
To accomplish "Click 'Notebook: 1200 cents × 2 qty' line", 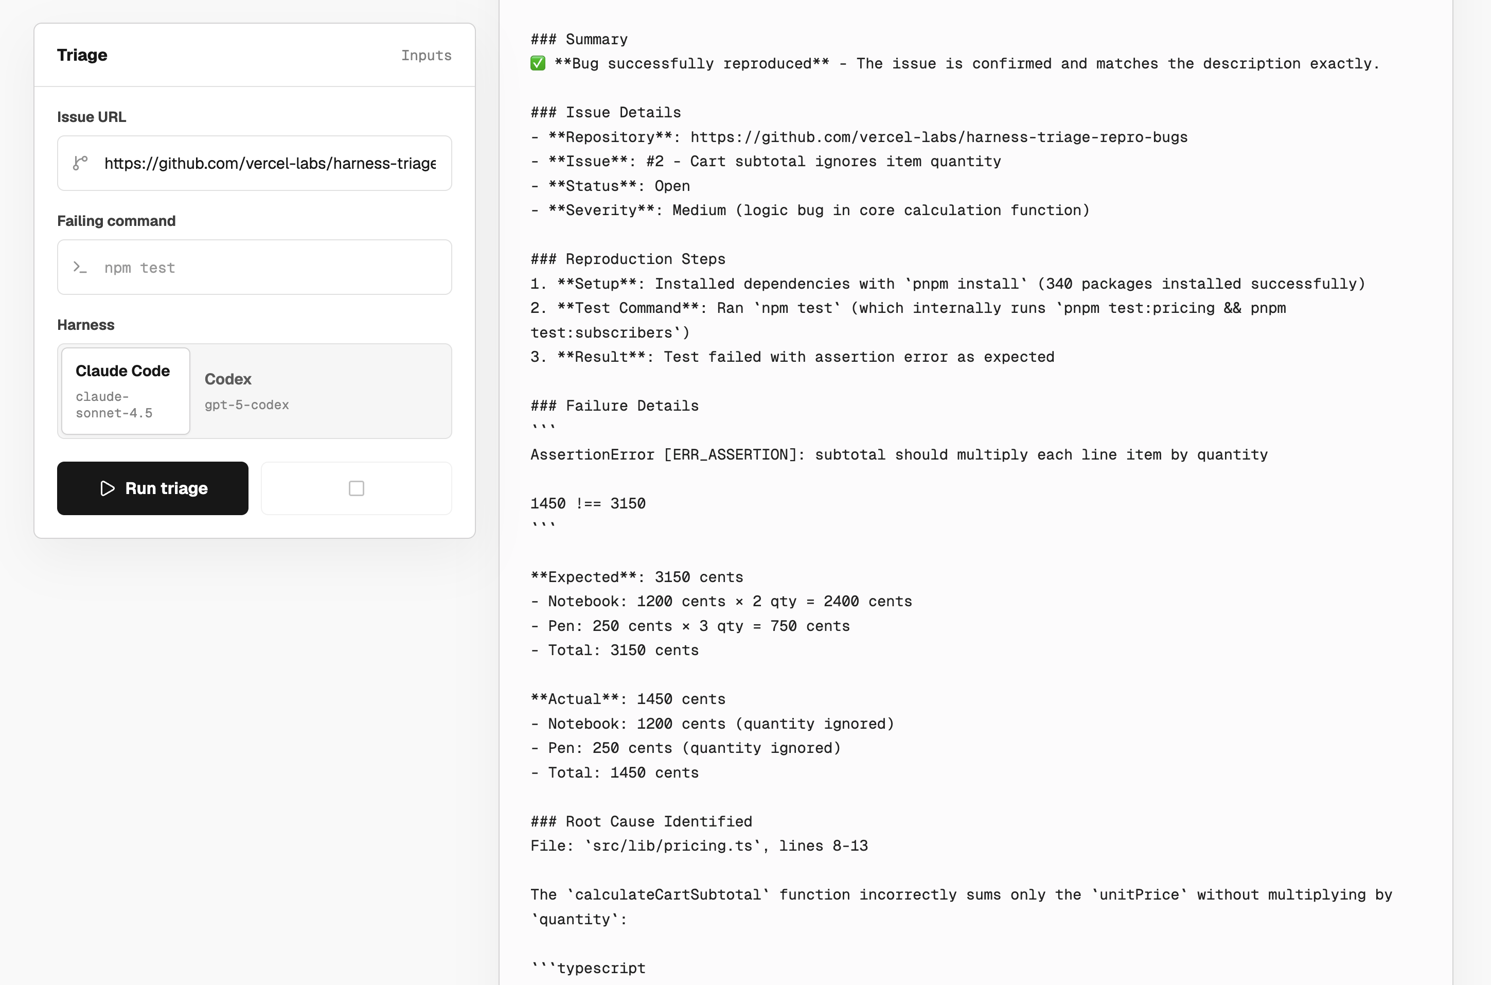I will pyautogui.click(x=721, y=601).
